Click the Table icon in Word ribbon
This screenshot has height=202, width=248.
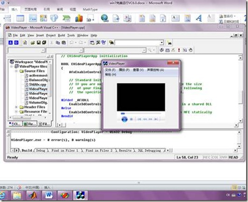click(20, 18)
